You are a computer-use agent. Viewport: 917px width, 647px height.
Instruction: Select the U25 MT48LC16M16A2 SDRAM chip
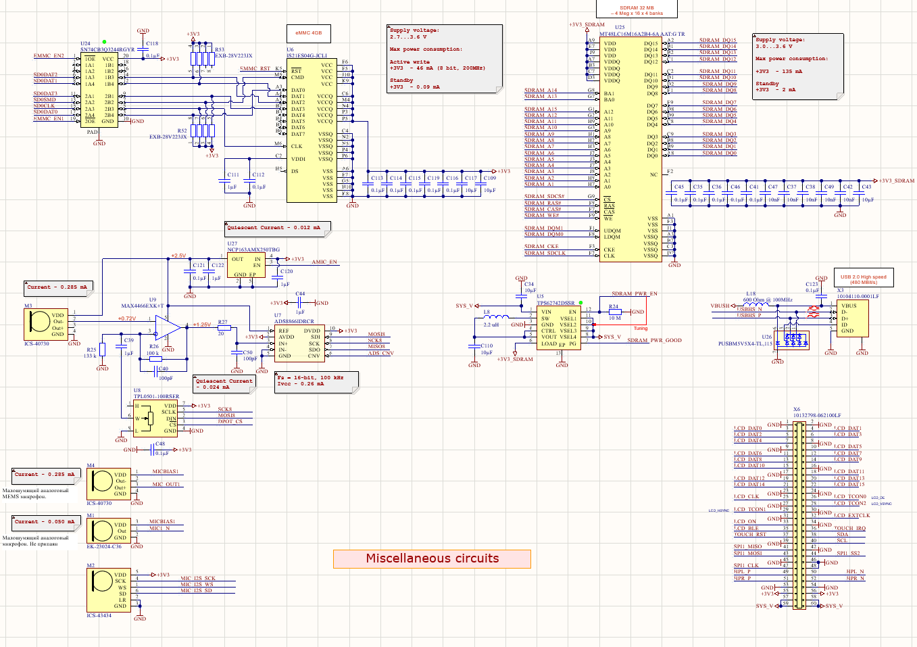tap(630, 149)
